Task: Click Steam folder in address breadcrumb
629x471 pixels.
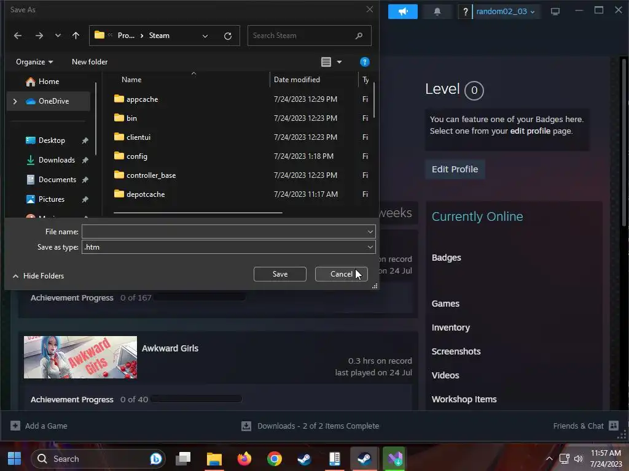Action: (x=159, y=36)
